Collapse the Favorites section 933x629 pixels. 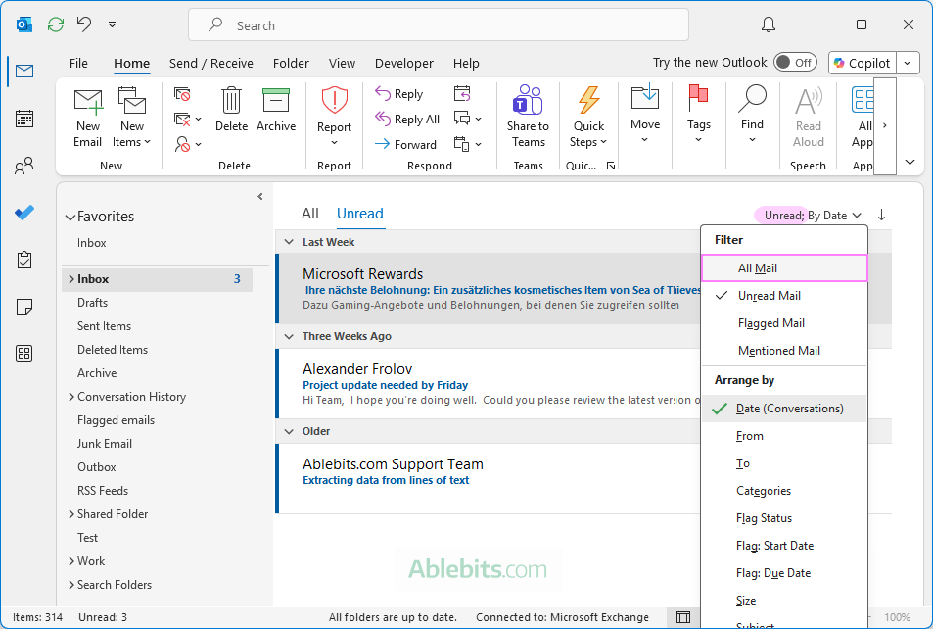(x=70, y=218)
